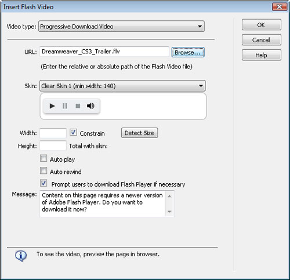290x280 pixels.
Task: Open the Skin dropdown list
Action: point(122,86)
